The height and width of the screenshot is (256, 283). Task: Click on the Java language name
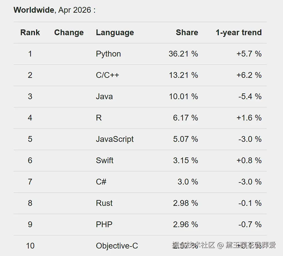pos(104,96)
